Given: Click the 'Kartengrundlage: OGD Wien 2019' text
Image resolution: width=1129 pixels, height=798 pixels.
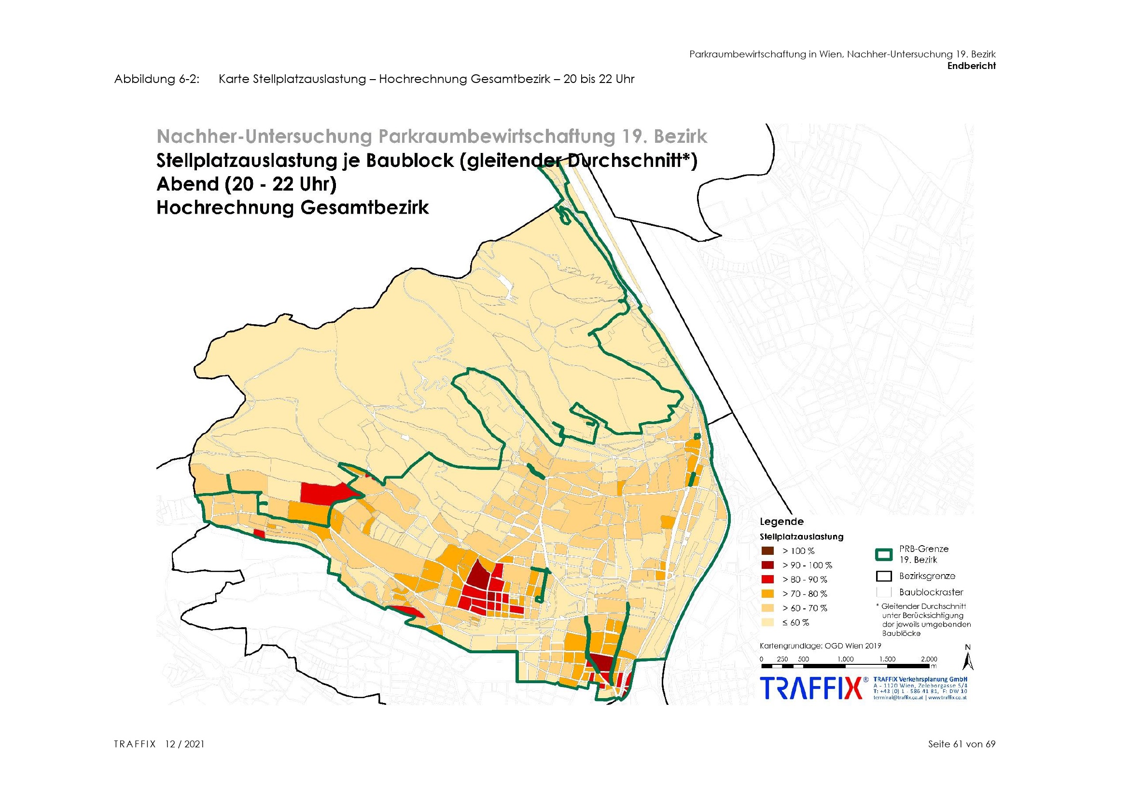Looking at the screenshot, I should [820, 646].
